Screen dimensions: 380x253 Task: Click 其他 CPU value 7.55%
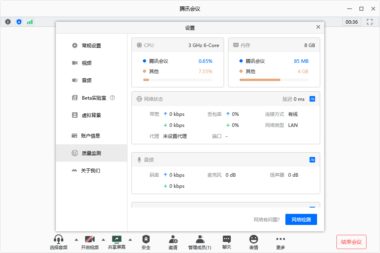[205, 72]
